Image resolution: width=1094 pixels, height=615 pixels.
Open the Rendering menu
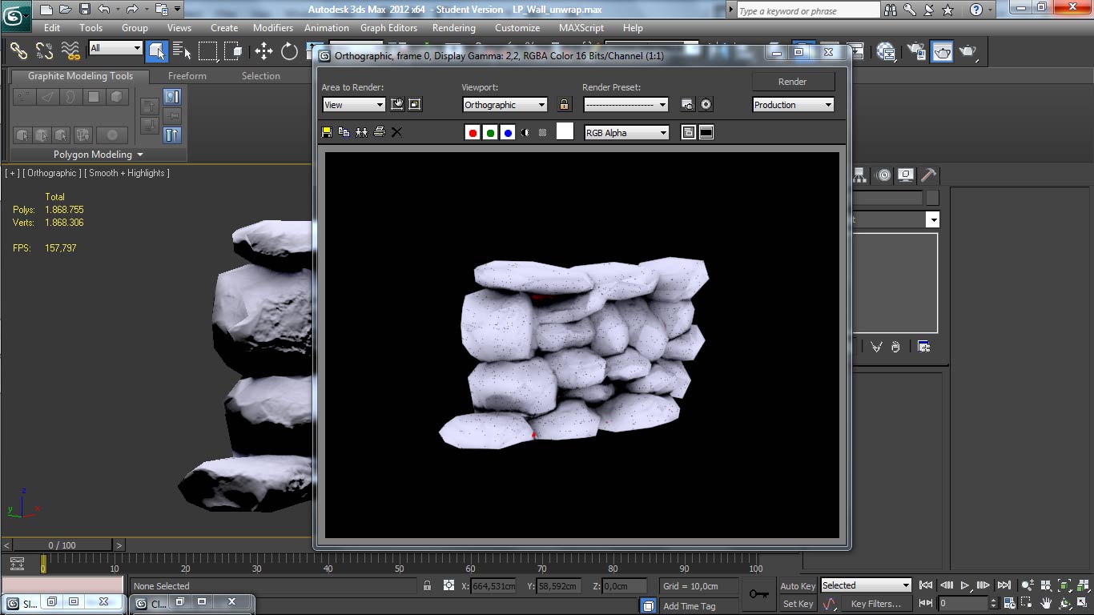click(x=453, y=27)
